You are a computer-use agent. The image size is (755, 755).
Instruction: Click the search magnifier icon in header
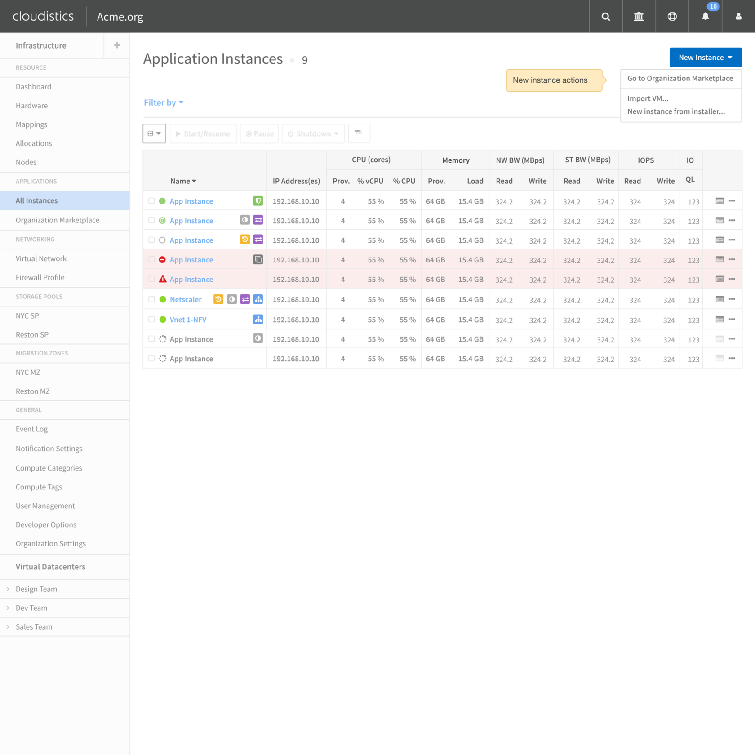pyautogui.click(x=605, y=17)
